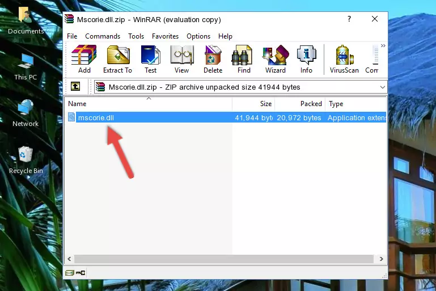Click the drive icon in status bar

(70, 273)
